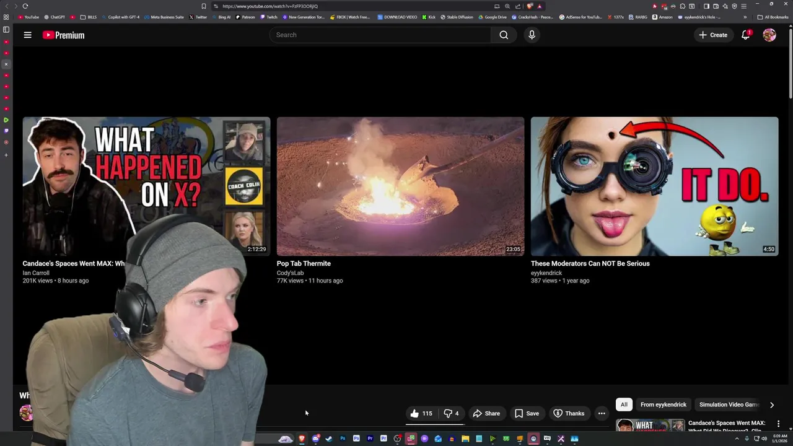Click the Thanks button
Viewport: 793px width, 446px height.
(569, 413)
